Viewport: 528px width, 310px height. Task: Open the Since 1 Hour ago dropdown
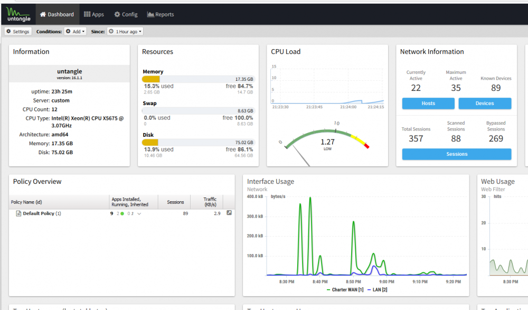125,31
